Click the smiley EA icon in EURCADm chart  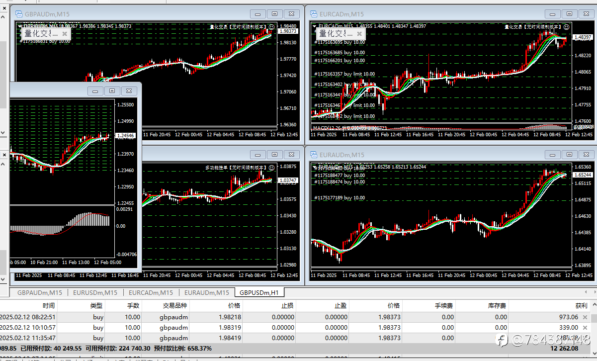tap(568, 27)
